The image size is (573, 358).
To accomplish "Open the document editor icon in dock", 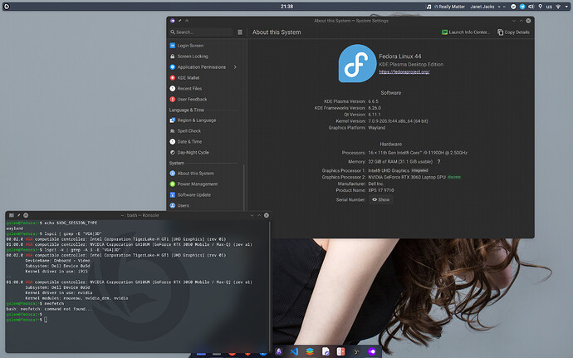I will click(326, 352).
